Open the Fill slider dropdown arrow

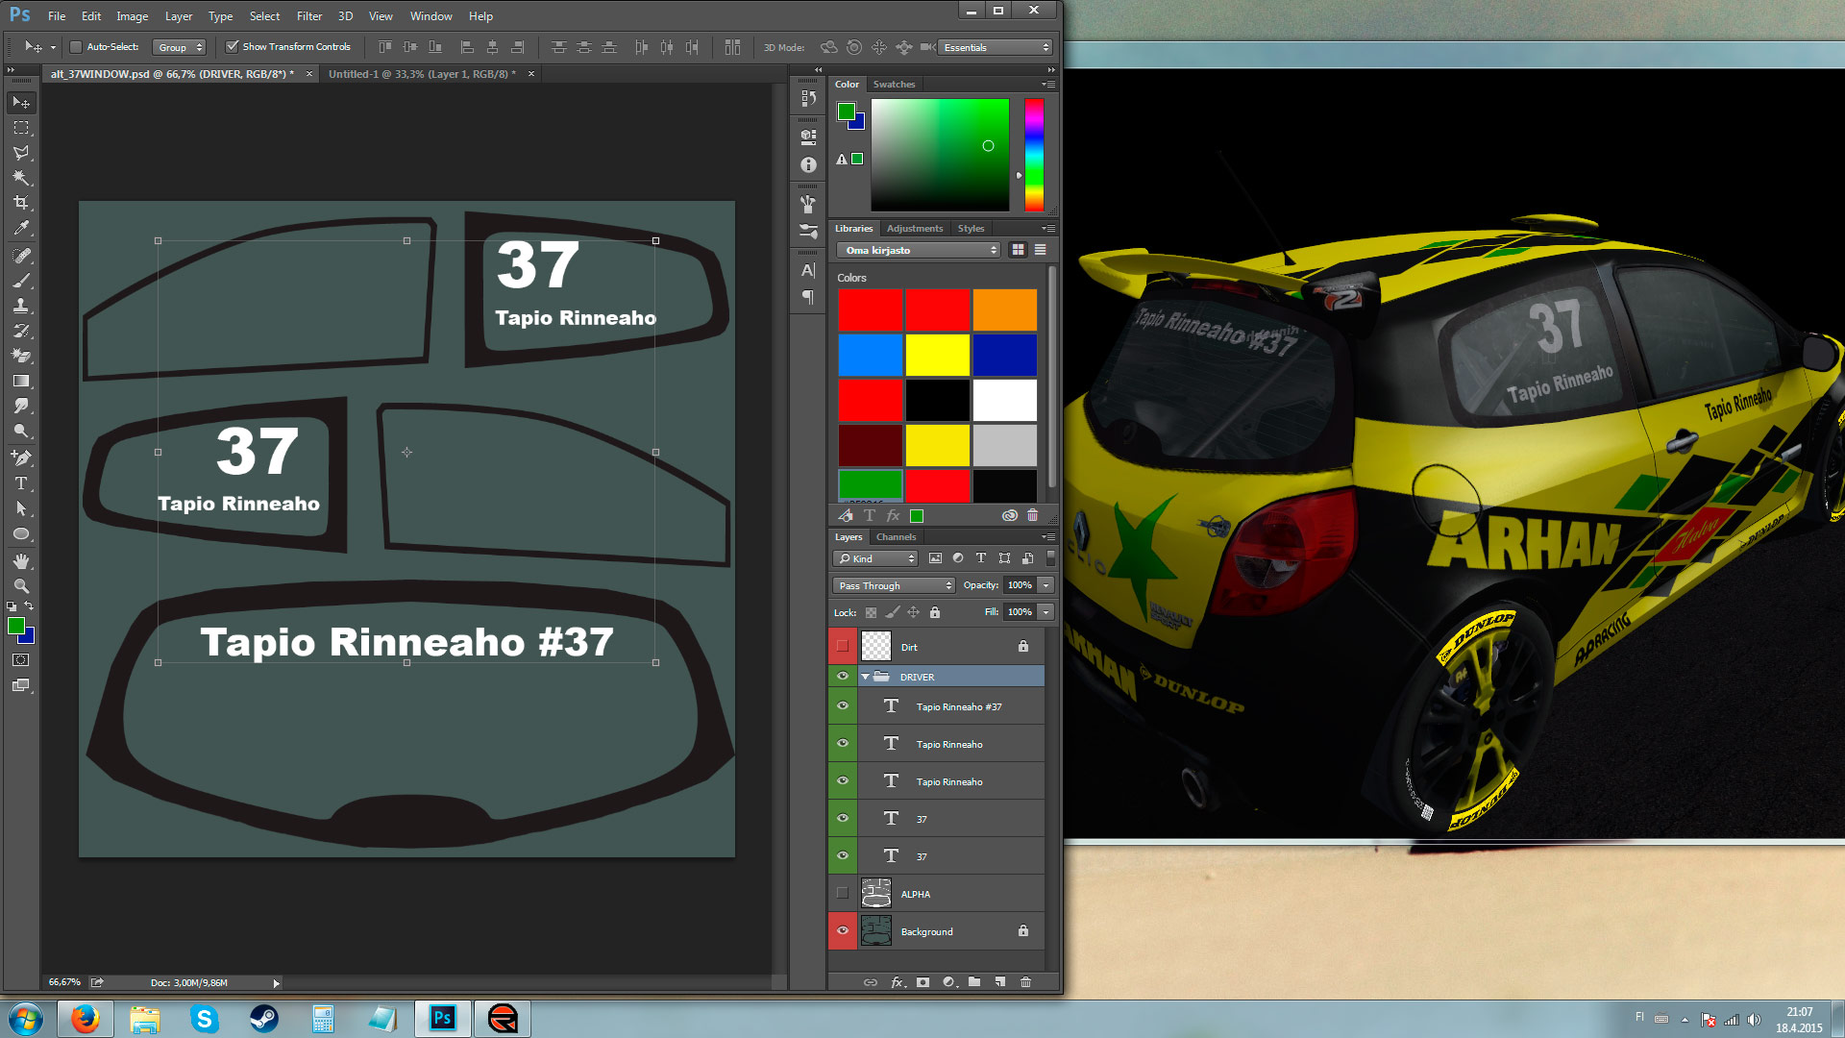(x=1045, y=612)
